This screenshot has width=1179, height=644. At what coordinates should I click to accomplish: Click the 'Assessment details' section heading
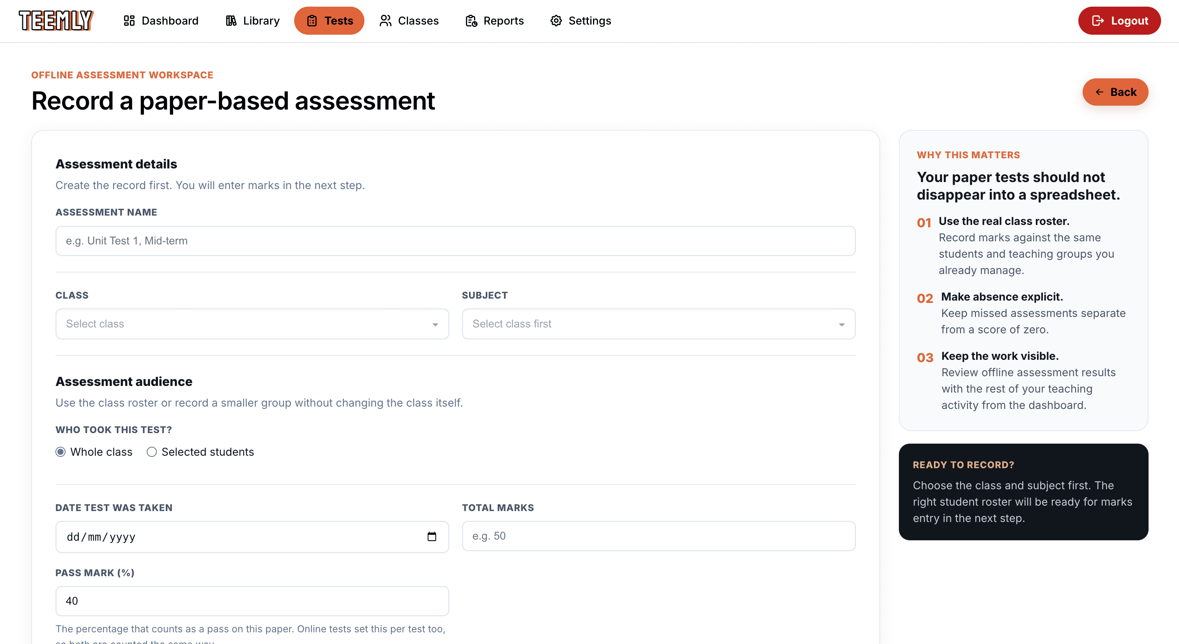point(116,164)
